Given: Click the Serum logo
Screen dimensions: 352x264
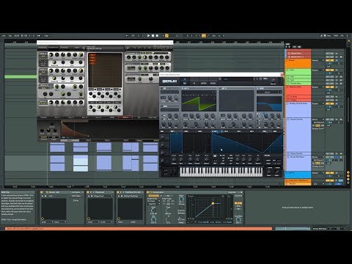Looking at the screenshot, I should click(169, 81).
